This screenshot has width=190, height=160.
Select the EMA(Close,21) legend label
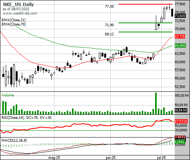pyautogui.click(x=14, y=20)
